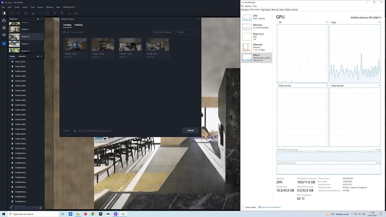Image resolution: width=386 pixels, height=217 pixels.
Task: Select Scene 11 thumbnail in scene list
Action: (14, 44)
